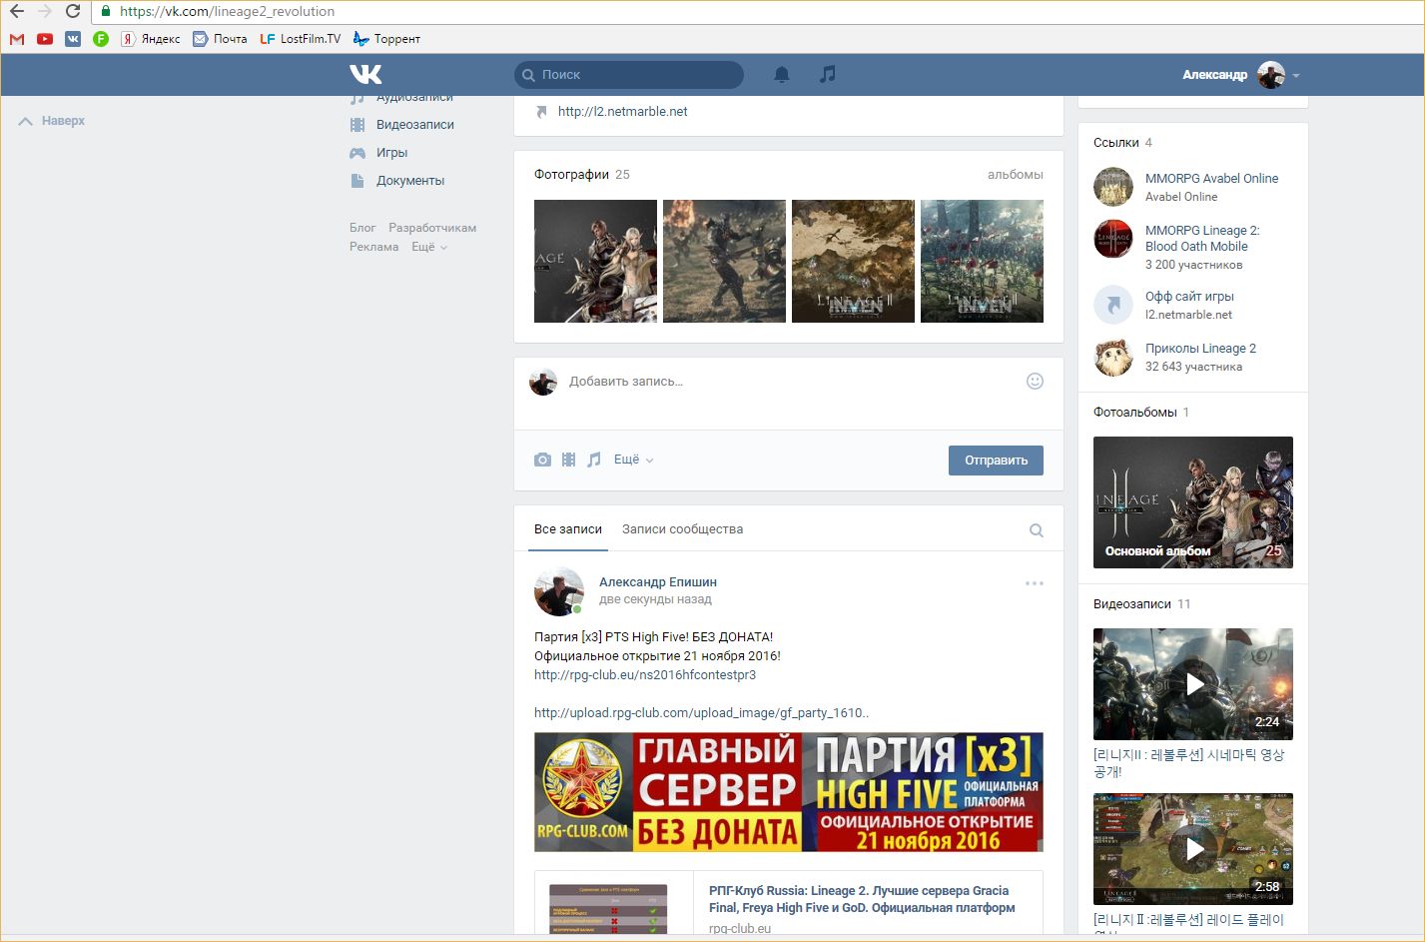The image size is (1425, 942).
Task: Open Видеозаписи in left menu
Action: pos(402,125)
